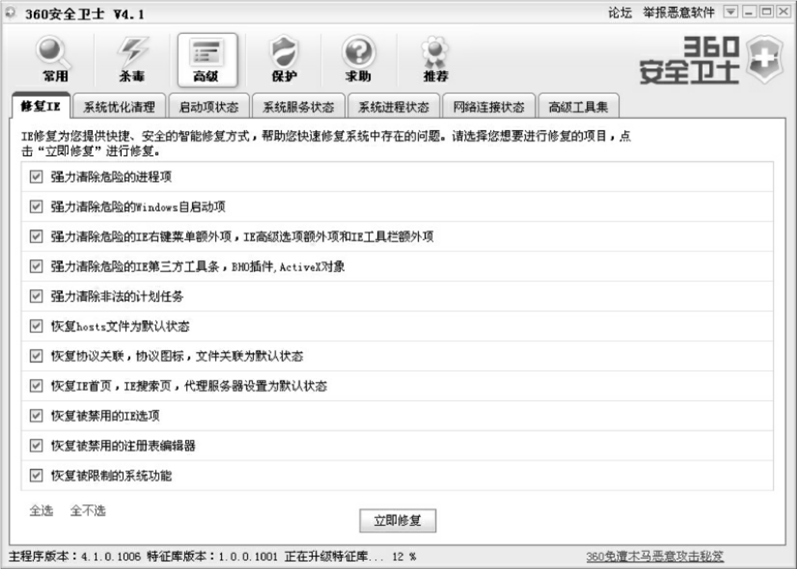Viewport: 797px width, 569px height.
Task: Open the 杀毒 (Antivirus) section
Action: pos(132,60)
